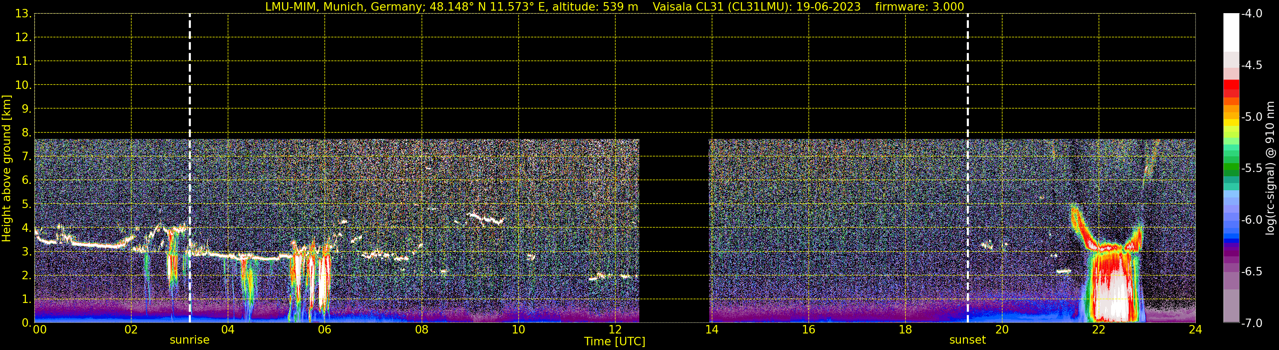Click the white sunrise dashed vertical line
The image size is (1279, 350).
point(190,168)
